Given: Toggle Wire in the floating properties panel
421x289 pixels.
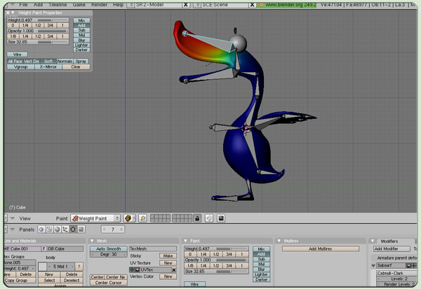Looking at the screenshot, I should pyautogui.click(x=17, y=55).
